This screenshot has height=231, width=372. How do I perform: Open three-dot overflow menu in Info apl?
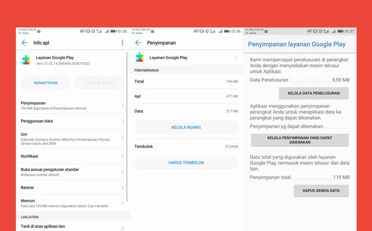(123, 43)
